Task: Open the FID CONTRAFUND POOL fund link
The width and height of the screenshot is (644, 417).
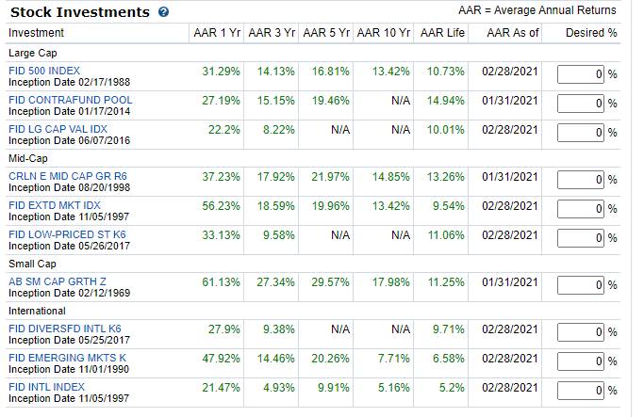Action: [x=70, y=100]
